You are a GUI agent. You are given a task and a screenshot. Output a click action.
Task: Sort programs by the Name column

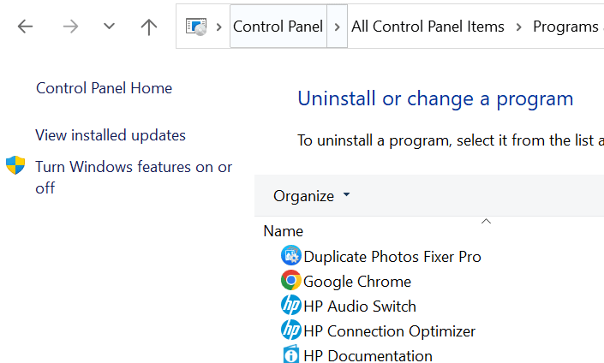pyautogui.click(x=284, y=231)
